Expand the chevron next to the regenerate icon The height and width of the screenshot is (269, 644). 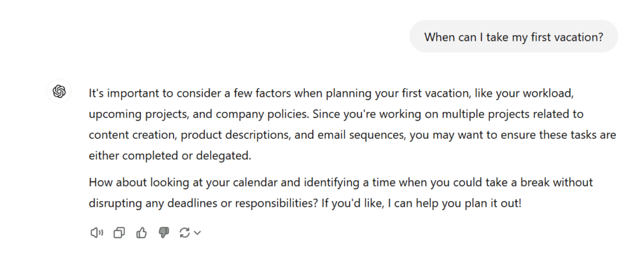coord(197,233)
